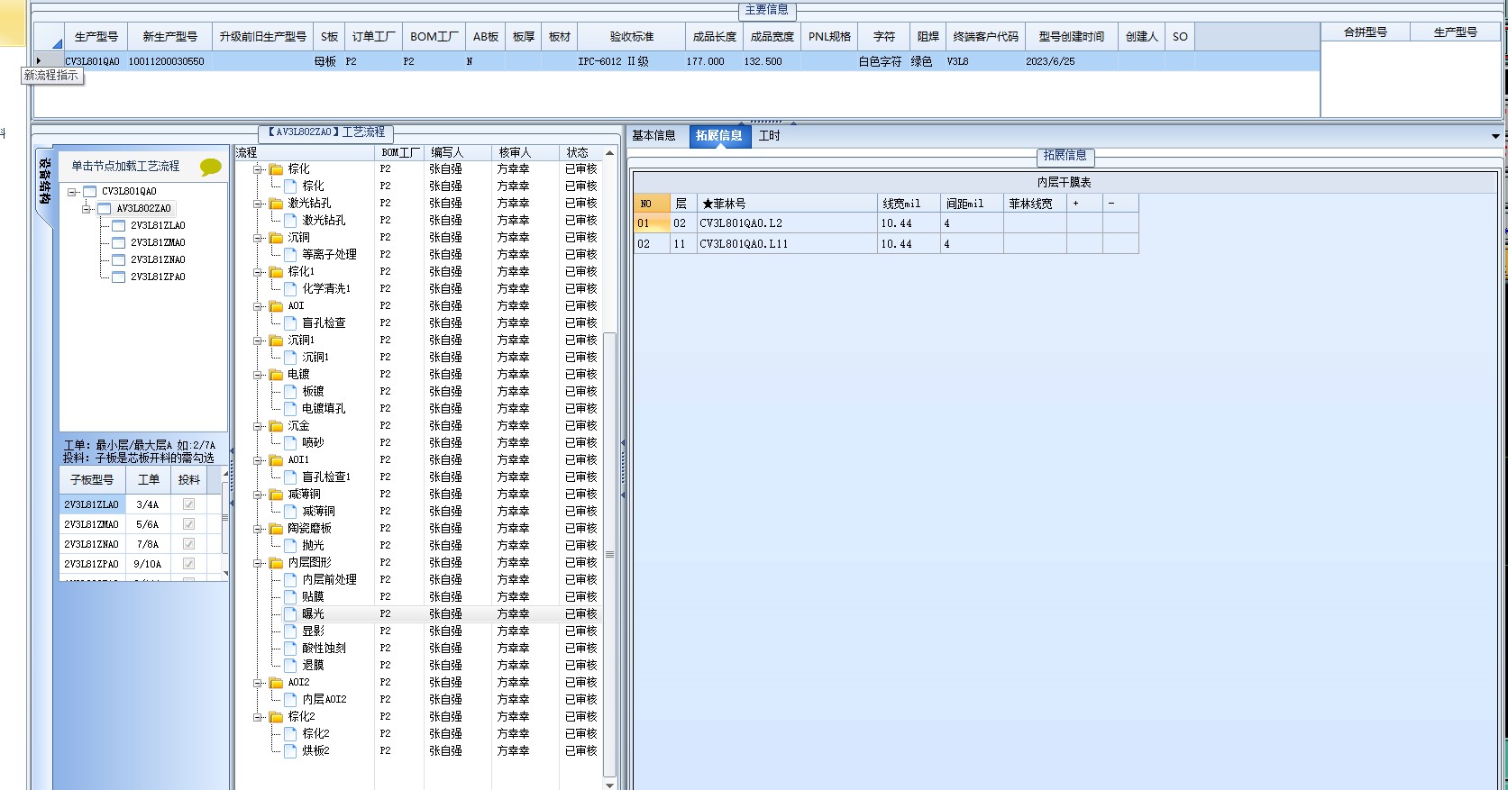Click the 减薄铜 folder icon
The width and height of the screenshot is (1508, 790).
pyautogui.click(x=277, y=495)
